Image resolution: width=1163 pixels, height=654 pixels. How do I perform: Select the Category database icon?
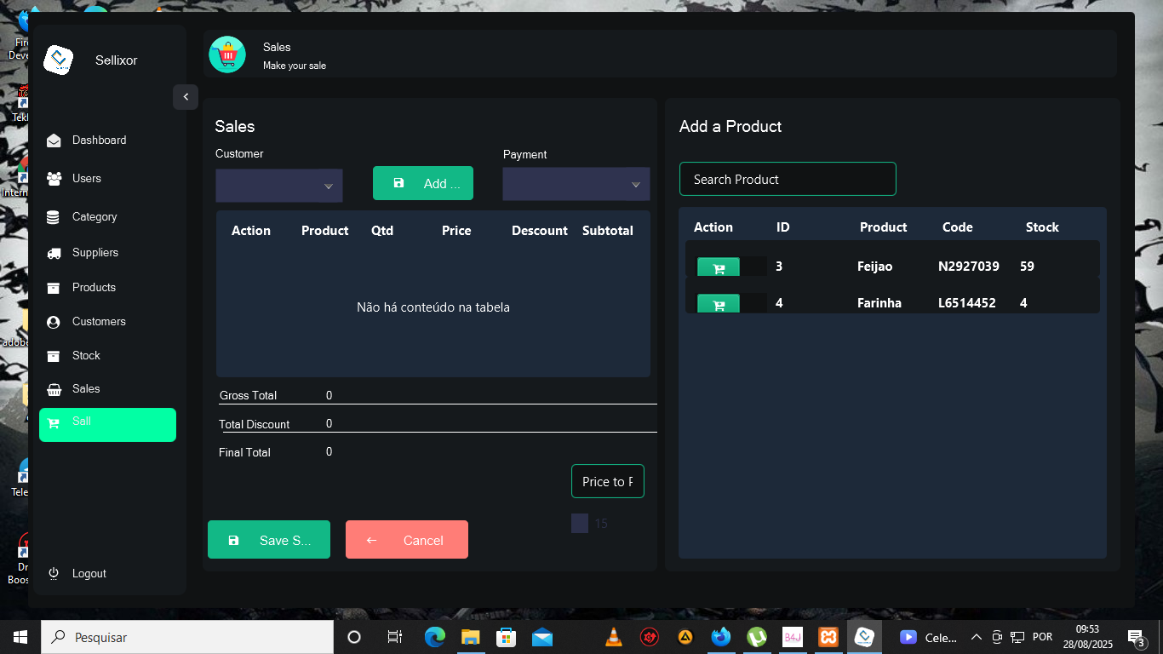tap(54, 217)
